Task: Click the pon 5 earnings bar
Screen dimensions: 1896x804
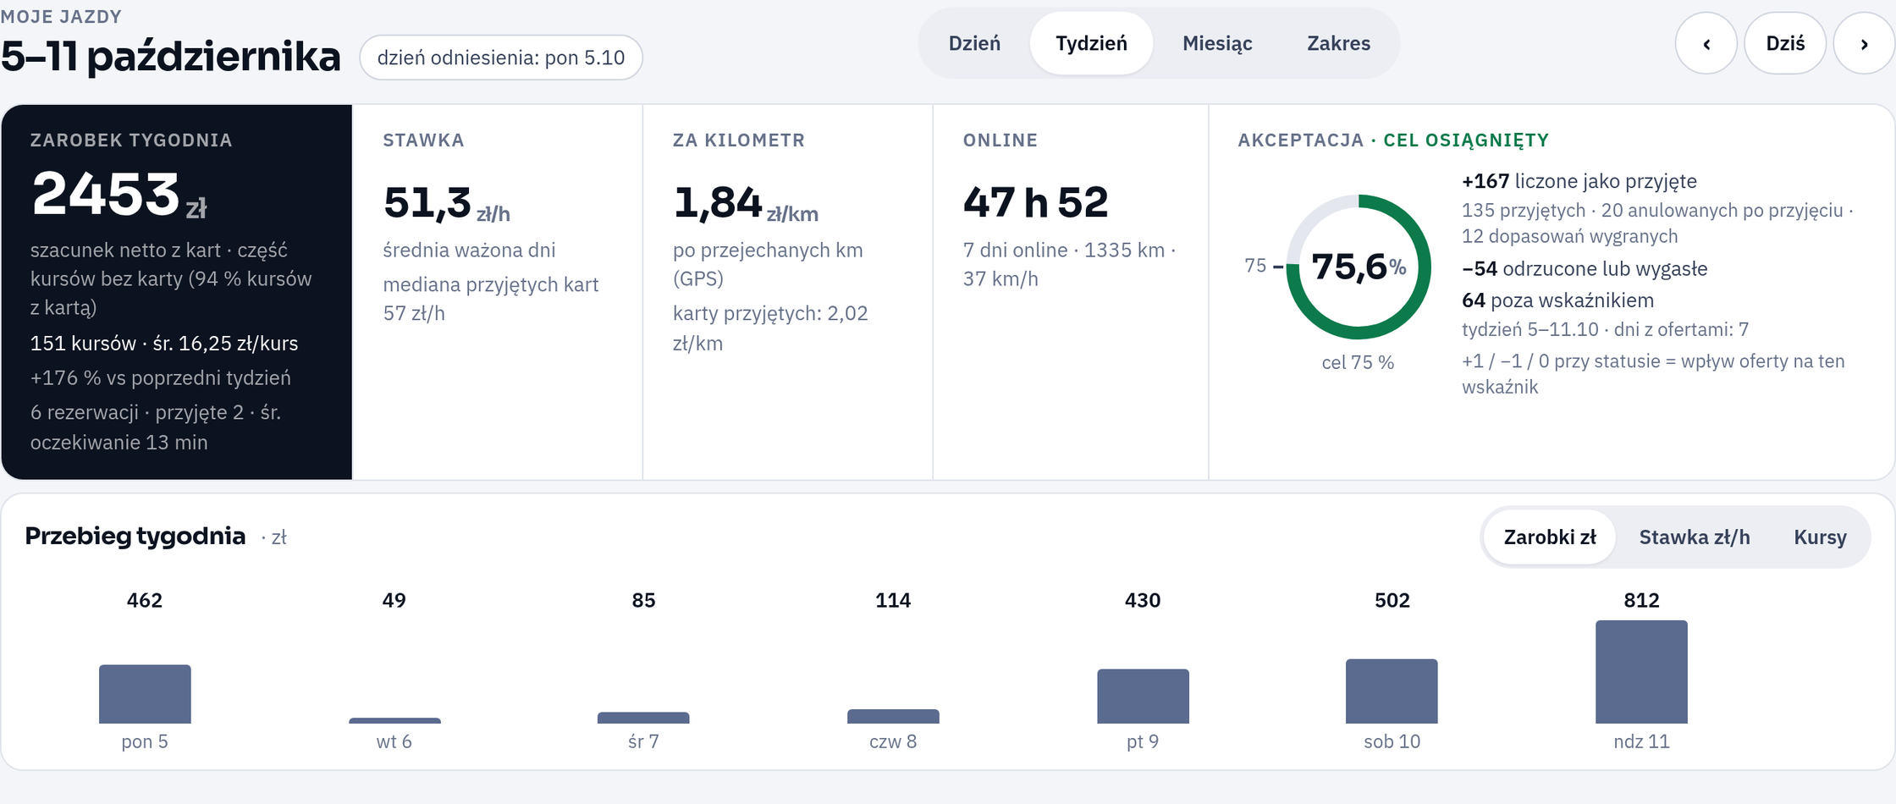Action: pyautogui.click(x=145, y=694)
